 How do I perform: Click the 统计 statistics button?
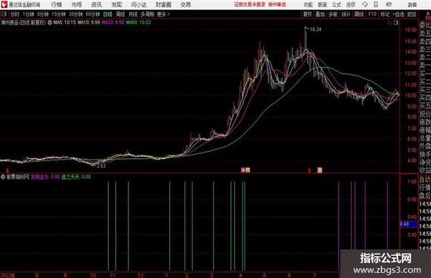[x=346, y=14]
